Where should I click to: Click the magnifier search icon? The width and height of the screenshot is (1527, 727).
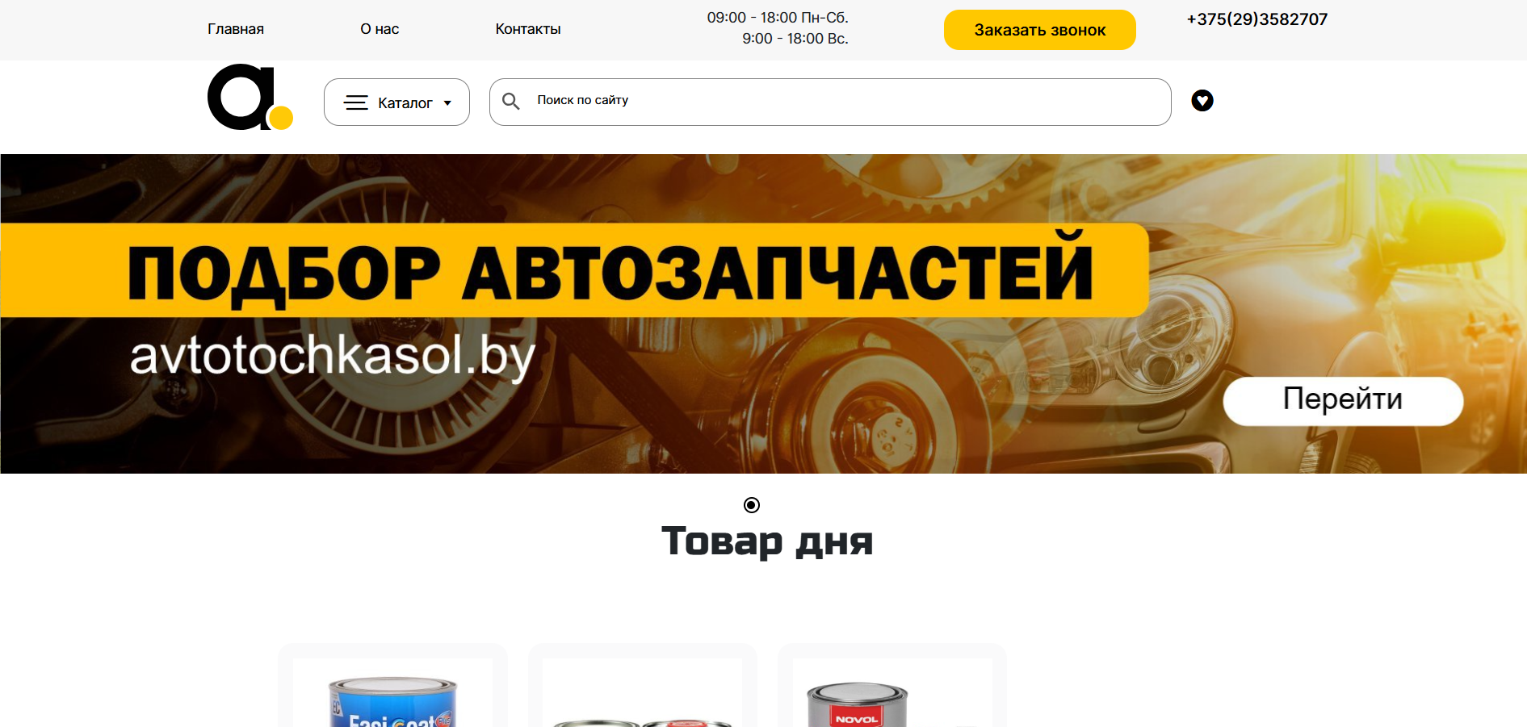[510, 101]
